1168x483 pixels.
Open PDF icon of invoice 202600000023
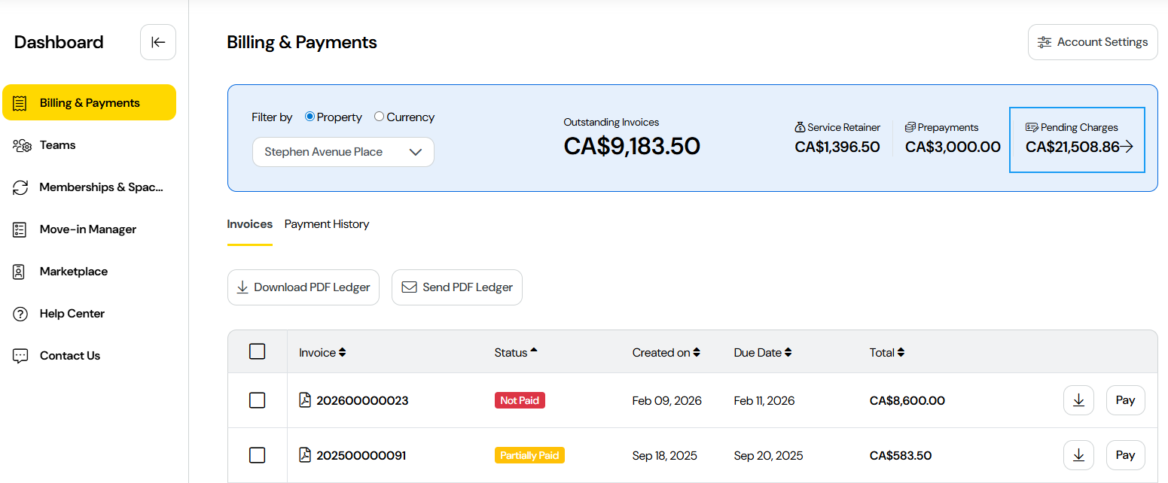point(305,400)
